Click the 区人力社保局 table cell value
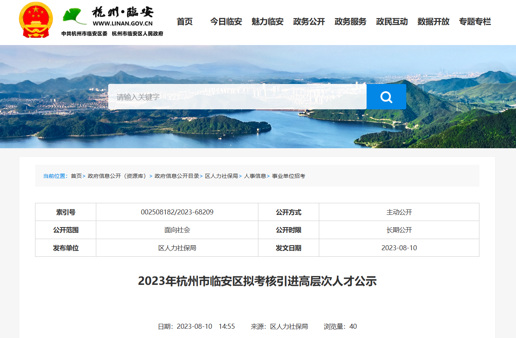The width and height of the screenshot is (516, 338). pyautogui.click(x=177, y=248)
